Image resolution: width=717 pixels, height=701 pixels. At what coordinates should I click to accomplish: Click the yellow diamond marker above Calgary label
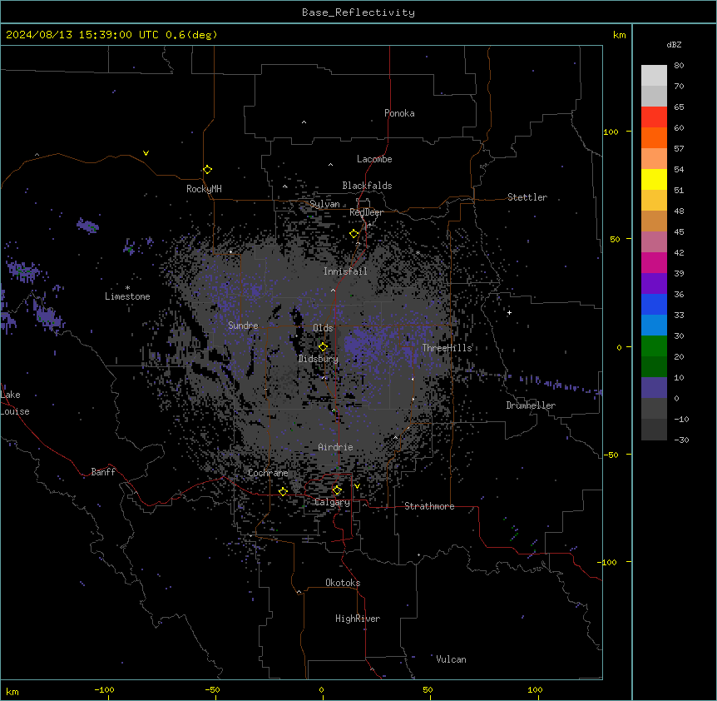[x=337, y=490]
